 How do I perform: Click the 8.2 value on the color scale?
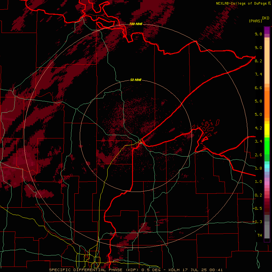pyautogui.click(x=258, y=61)
